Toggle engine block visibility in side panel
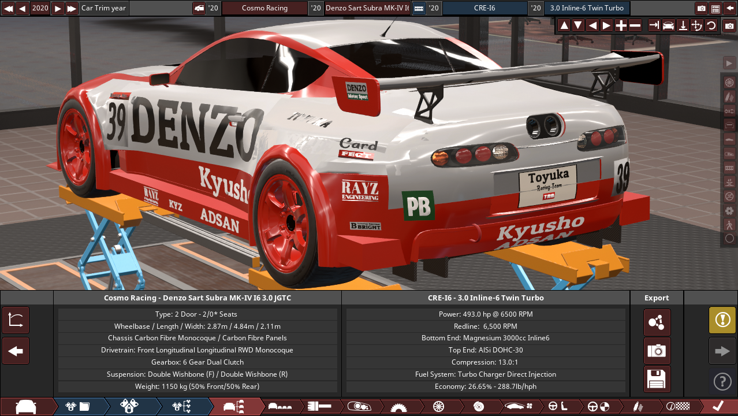The height and width of the screenshot is (416, 738). (729, 168)
